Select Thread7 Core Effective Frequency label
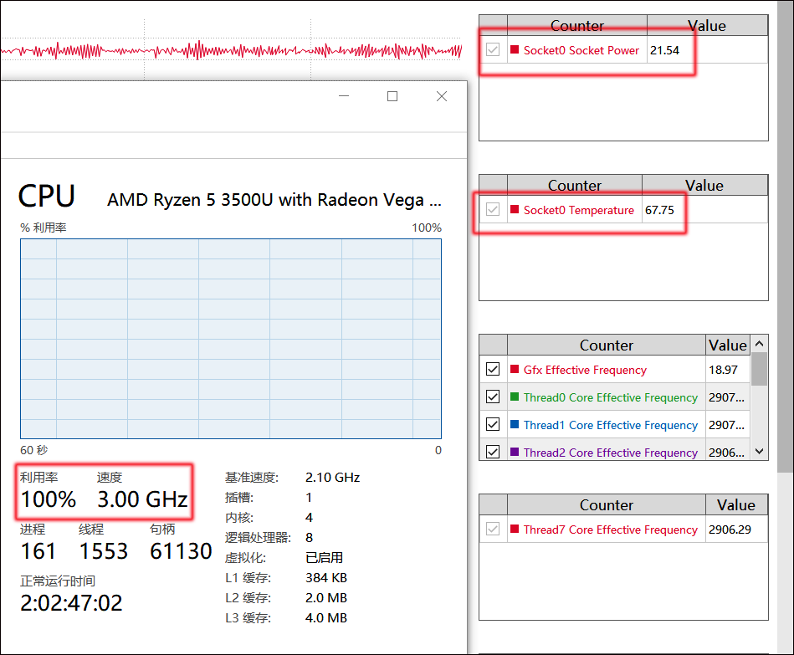Viewport: 794px width, 655px height. [611, 530]
